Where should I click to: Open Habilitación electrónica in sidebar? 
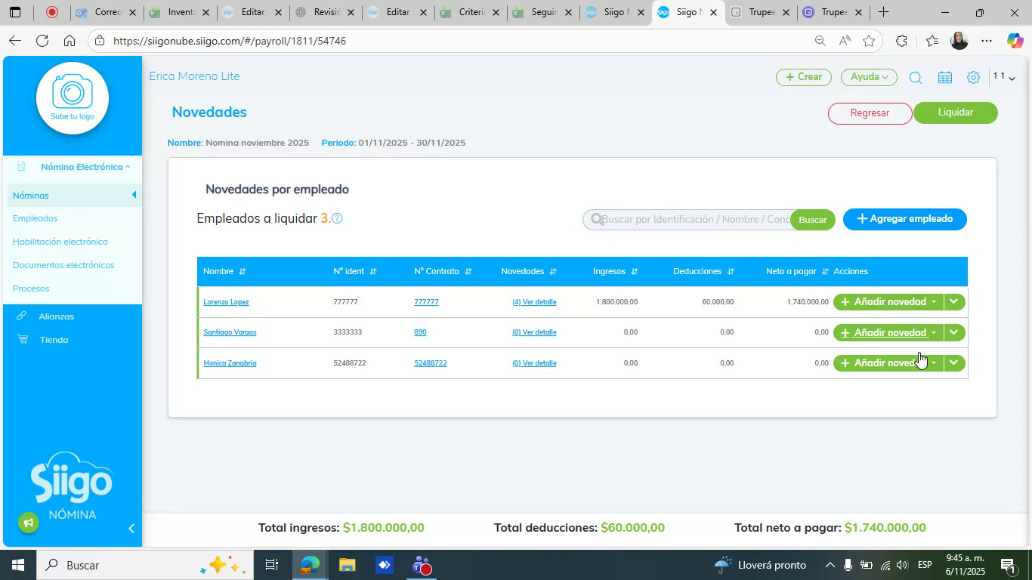point(60,242)
